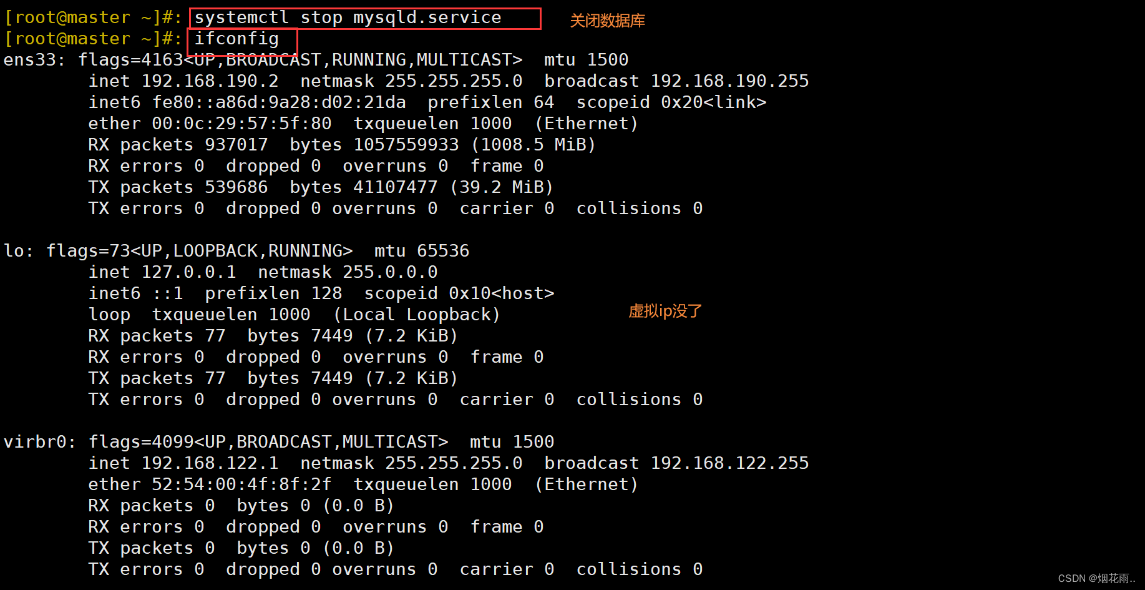Click the loopback address '127.0.0.1'
The height and width of the screenshot is (590, 1145).
click(189, 273)
